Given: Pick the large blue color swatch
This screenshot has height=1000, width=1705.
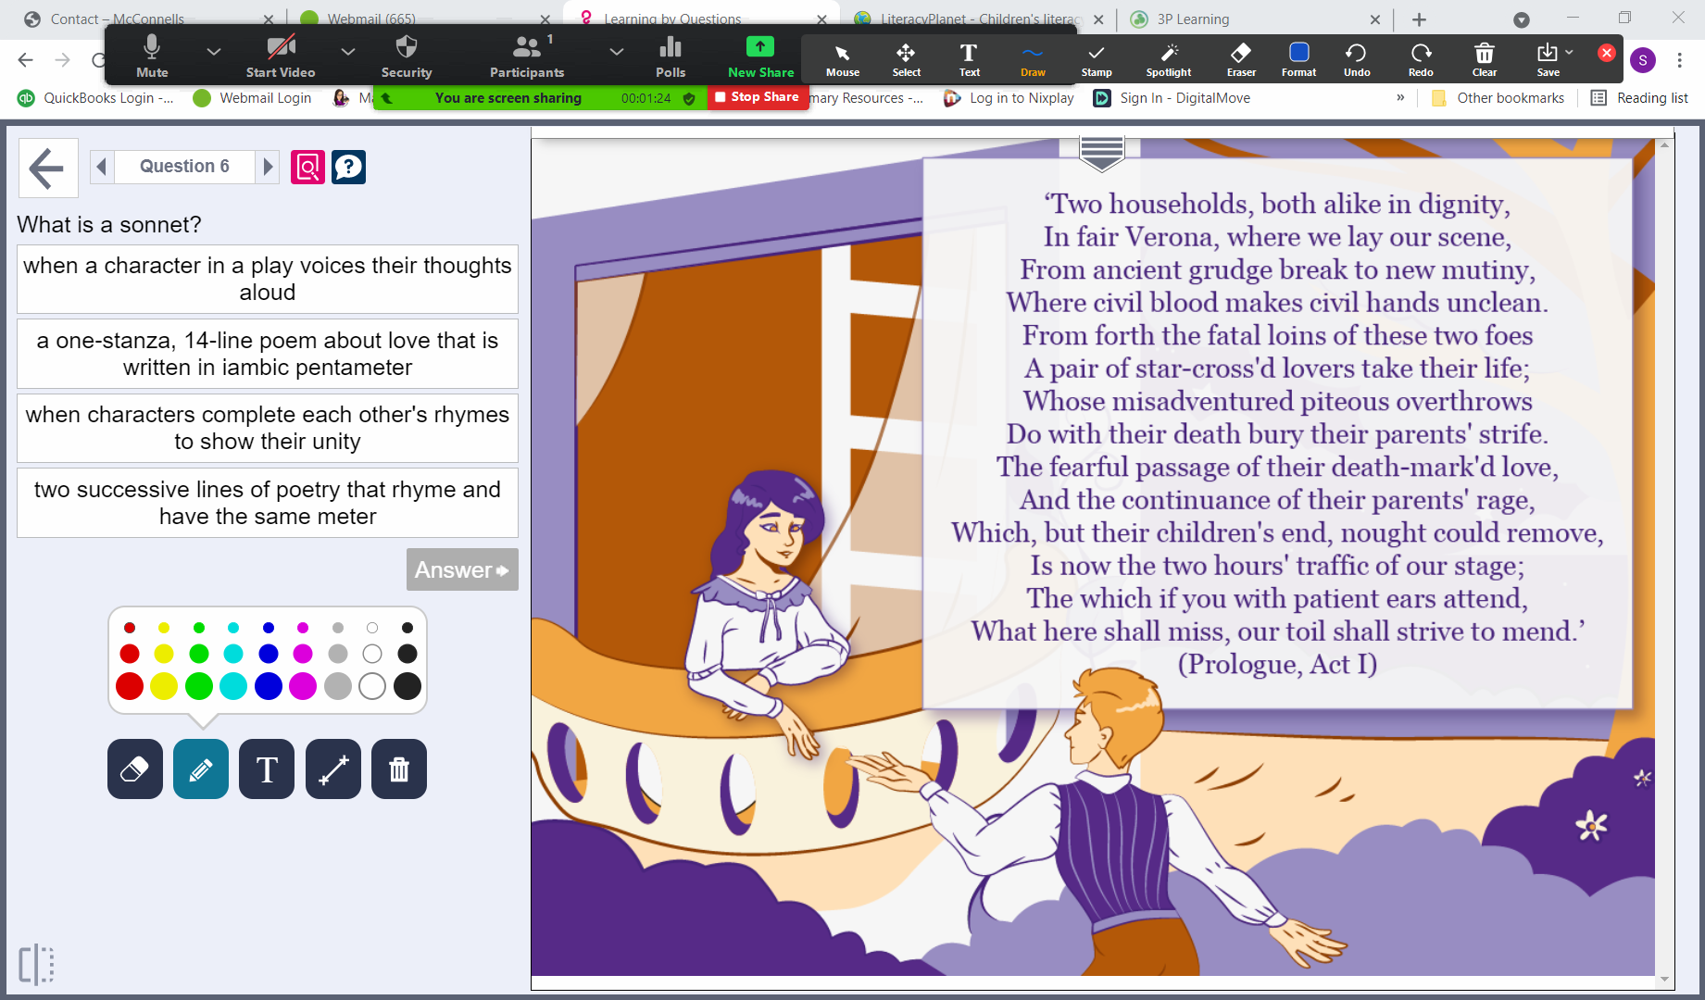Looking at the screenshot, I should pyautogui.click(x=269, y=686).
